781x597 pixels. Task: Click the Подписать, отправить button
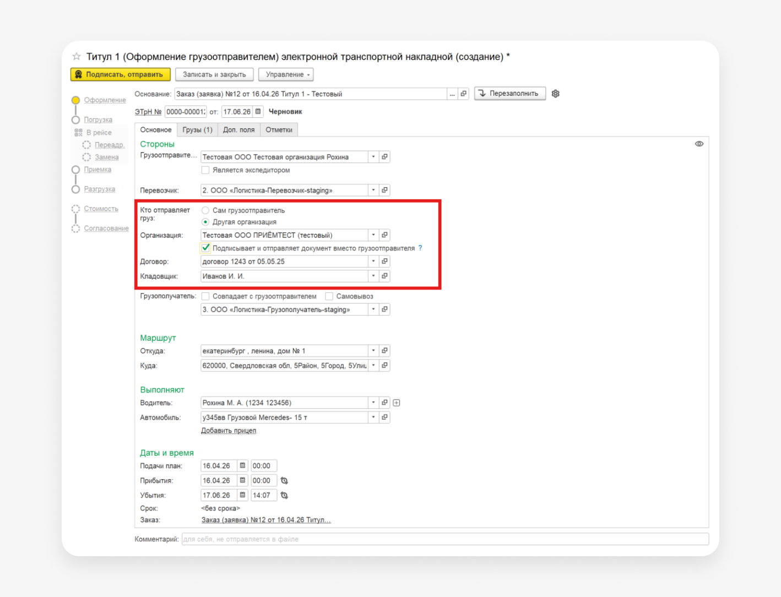pyautogui.click(x=121, y=74)
